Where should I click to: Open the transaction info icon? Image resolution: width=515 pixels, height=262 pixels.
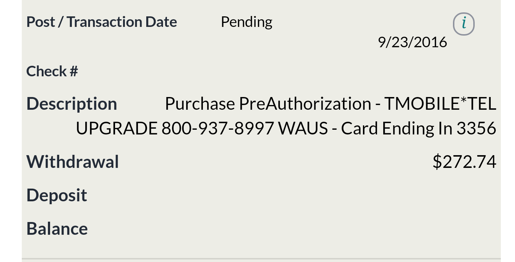tap(463, 24)
